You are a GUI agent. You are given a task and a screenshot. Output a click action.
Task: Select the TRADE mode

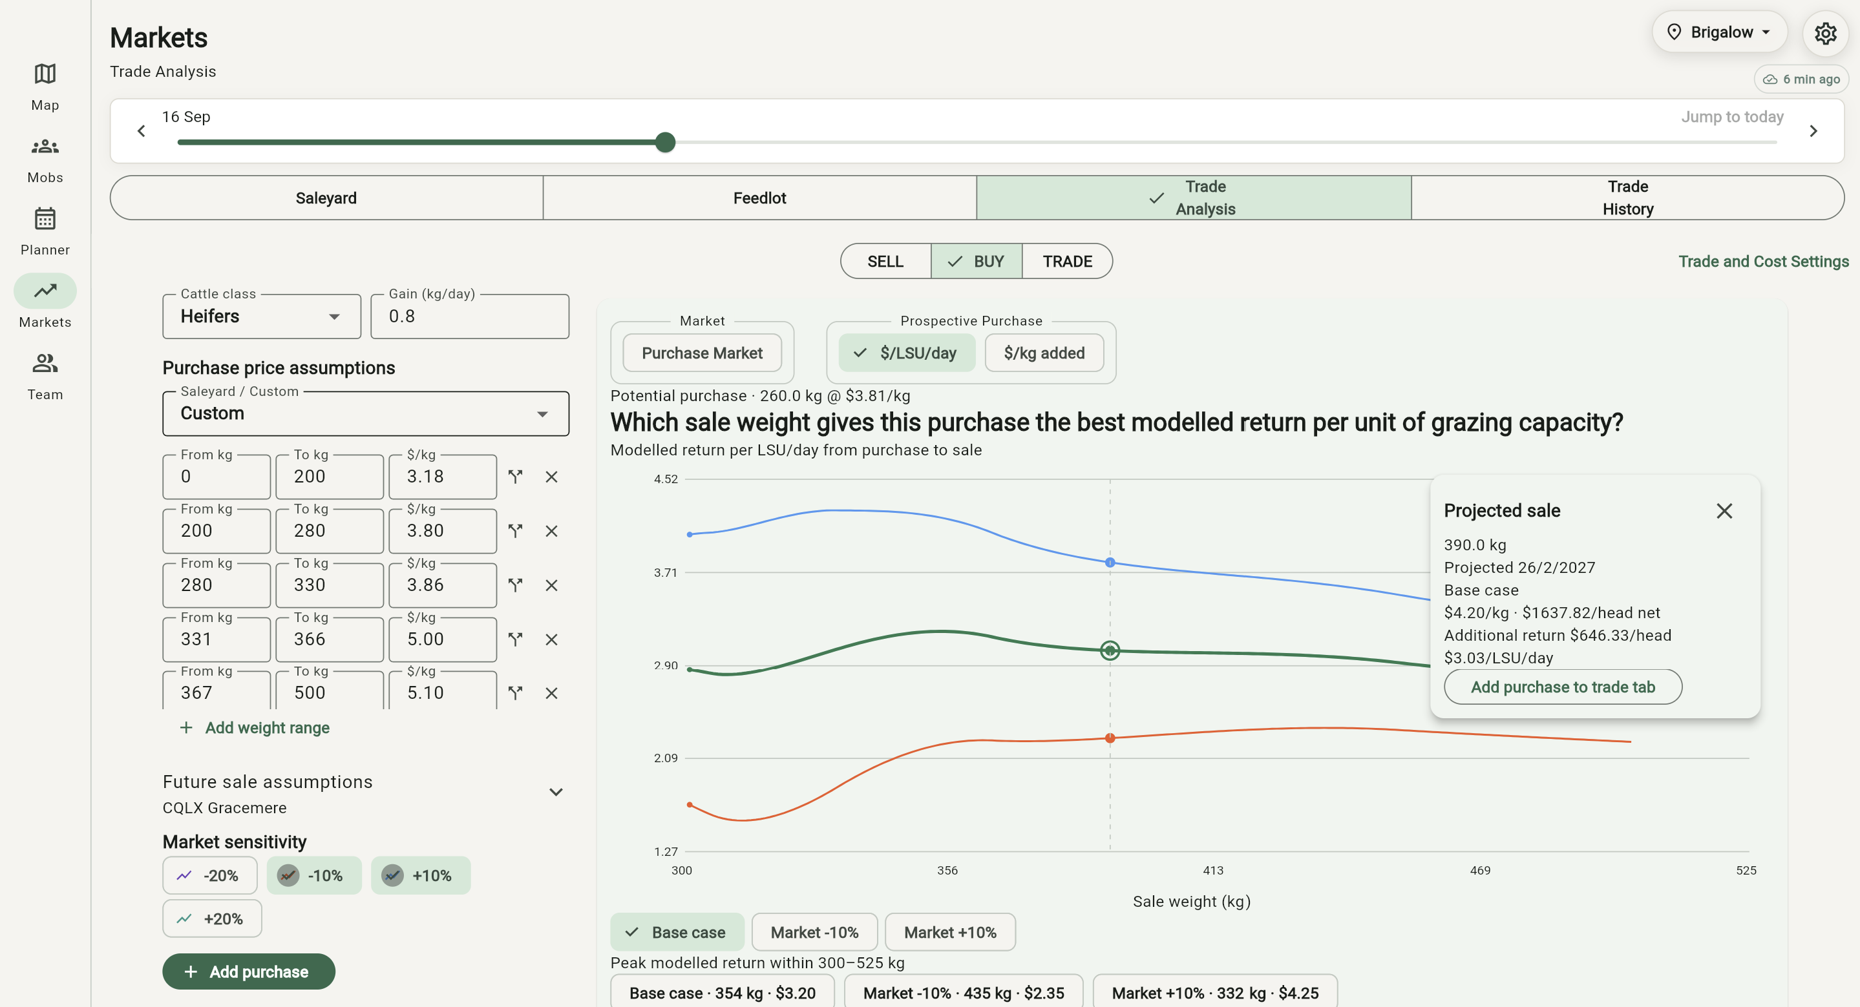(x=1067, y=262)
